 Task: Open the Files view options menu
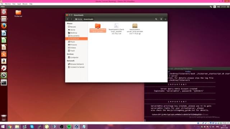click(x=165, y=19)
